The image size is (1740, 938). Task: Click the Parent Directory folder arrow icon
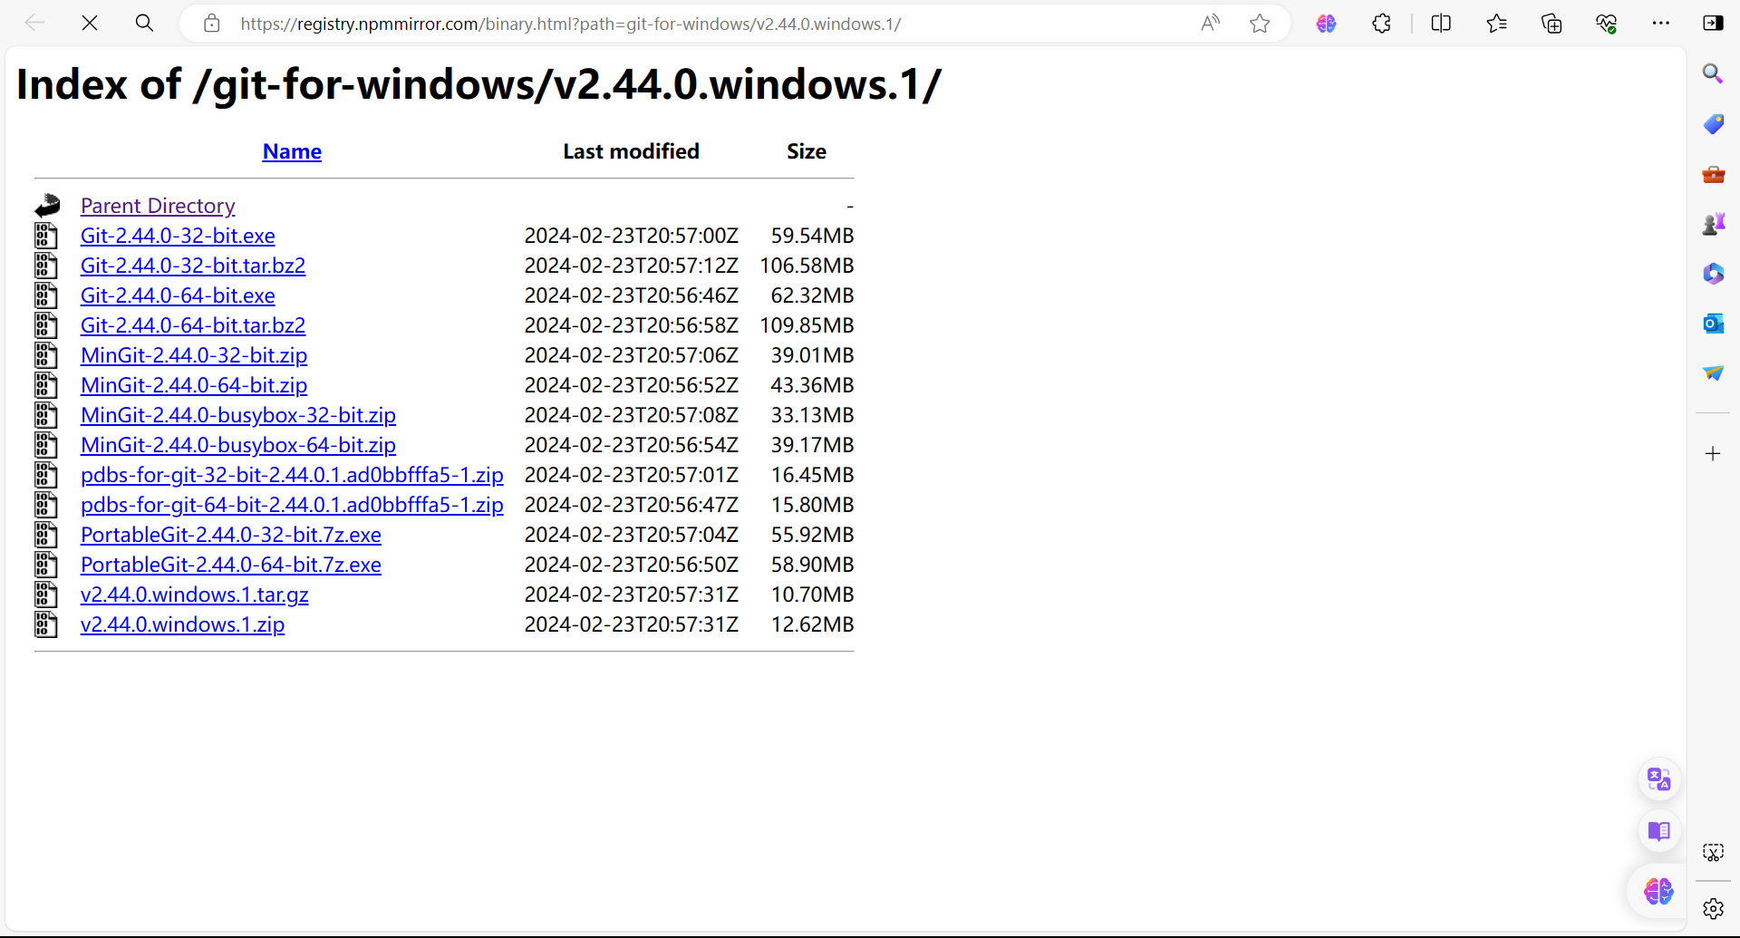coord(47,206)
